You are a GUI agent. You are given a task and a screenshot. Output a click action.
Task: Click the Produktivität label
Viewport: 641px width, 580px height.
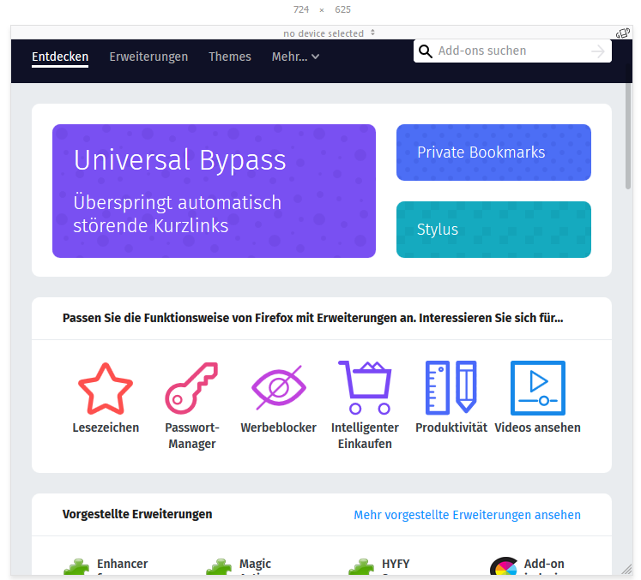pyautogui.click(x=451, y=428)
